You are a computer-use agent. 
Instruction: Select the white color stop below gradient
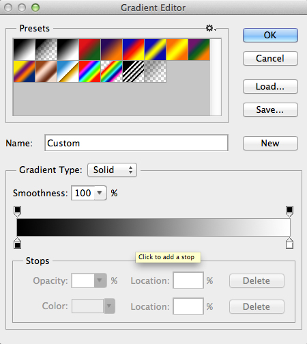(289, 243)
